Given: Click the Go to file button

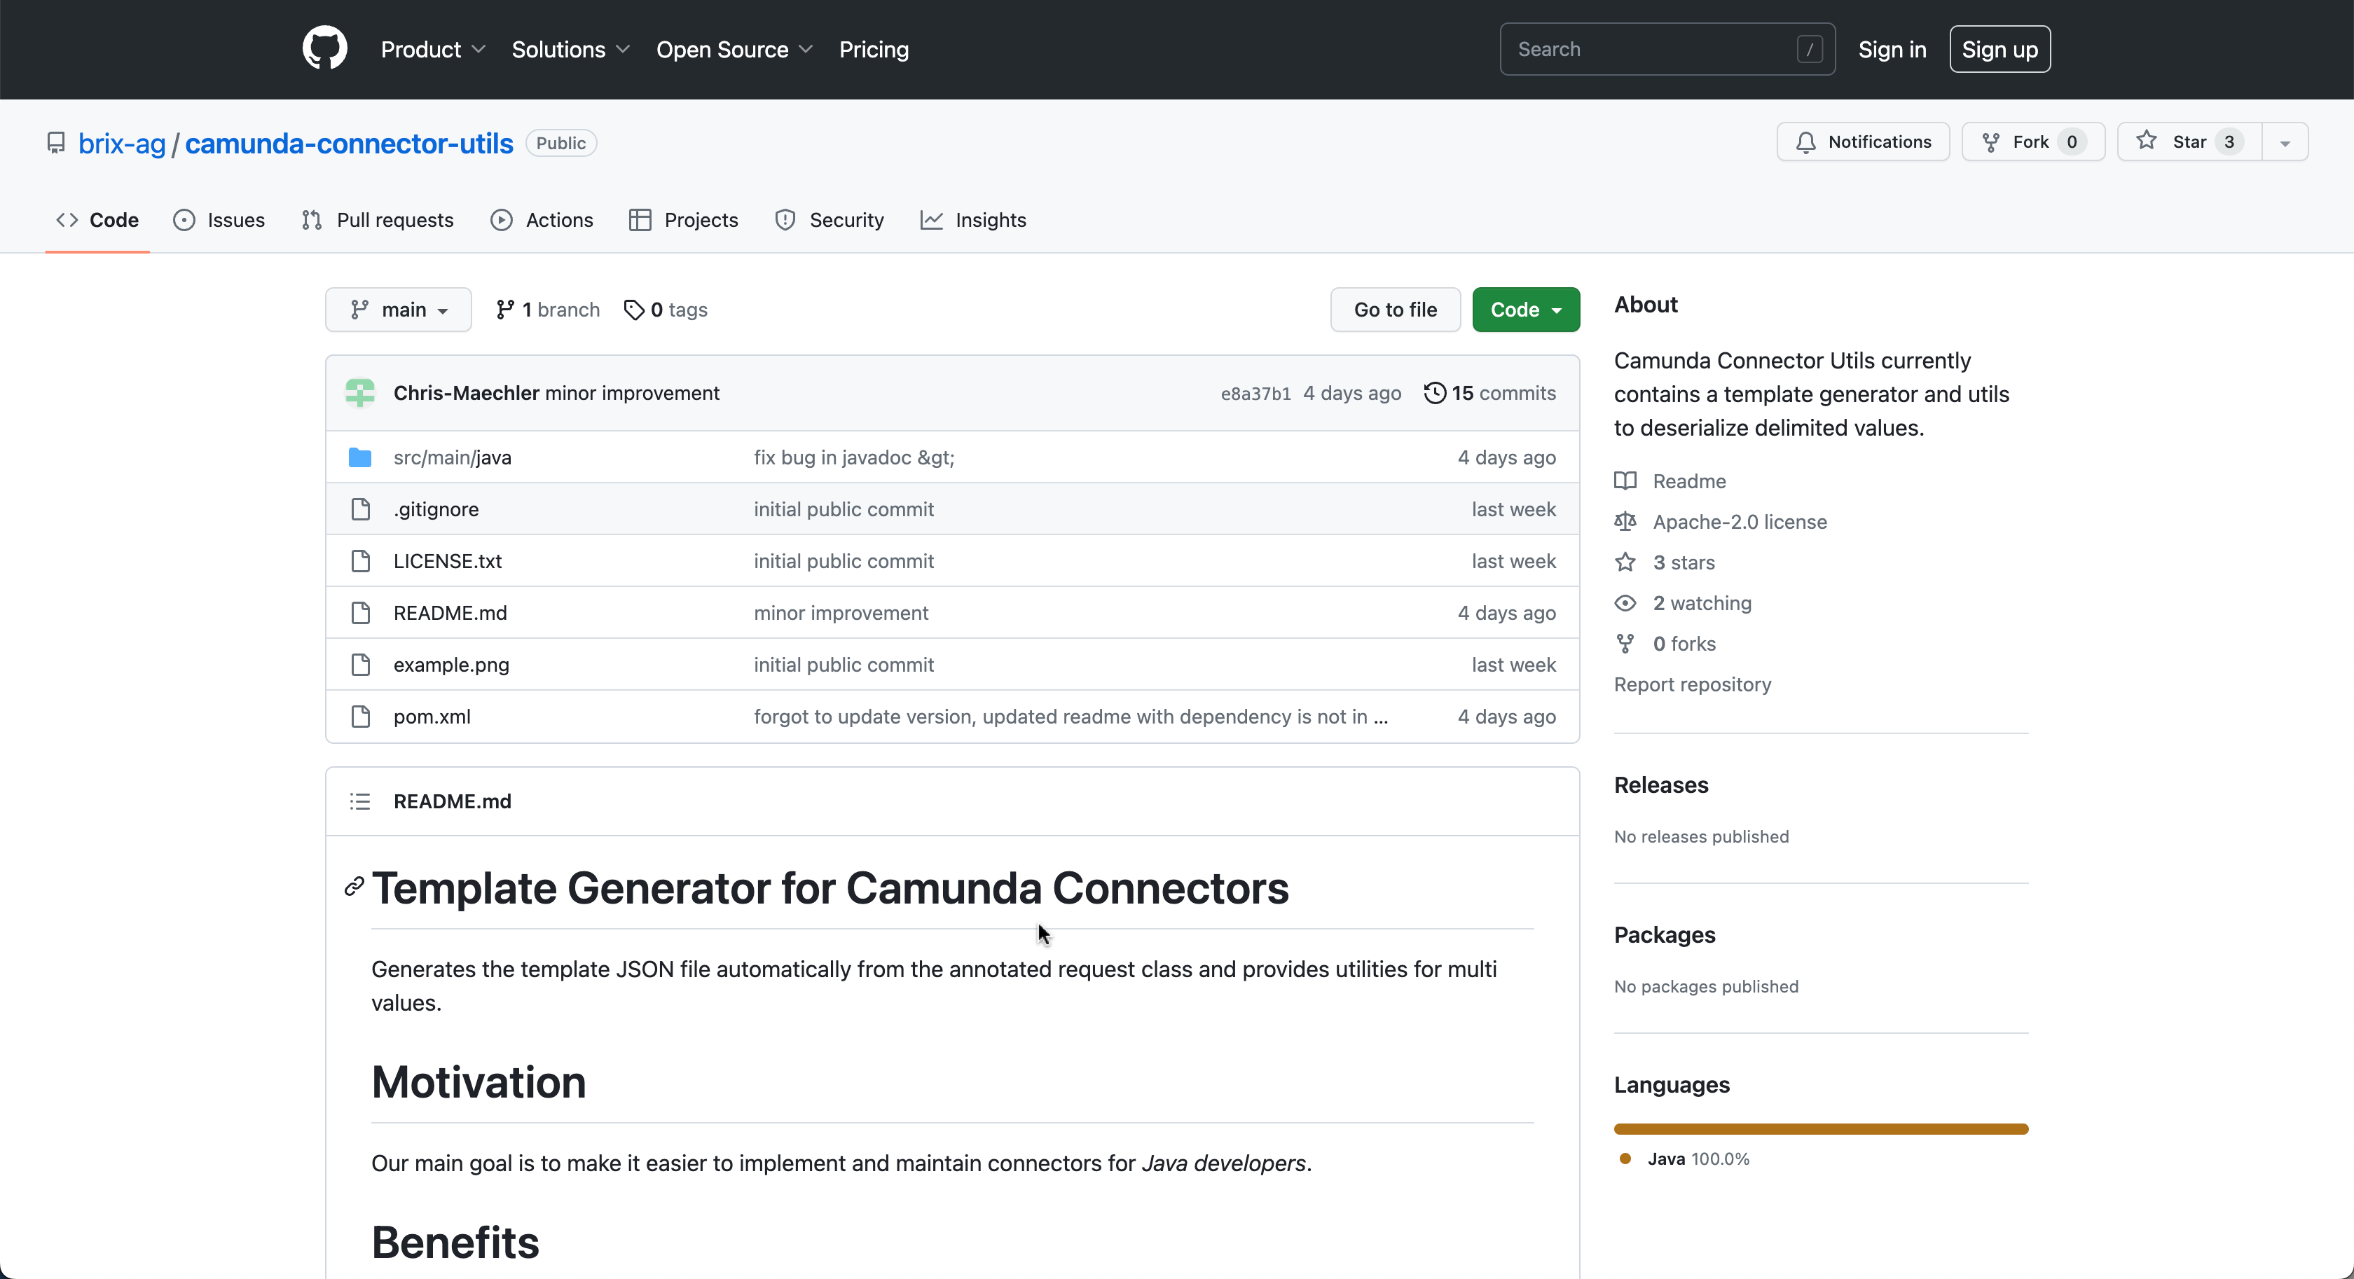Looking at the screenshot, I should 1396,310.
